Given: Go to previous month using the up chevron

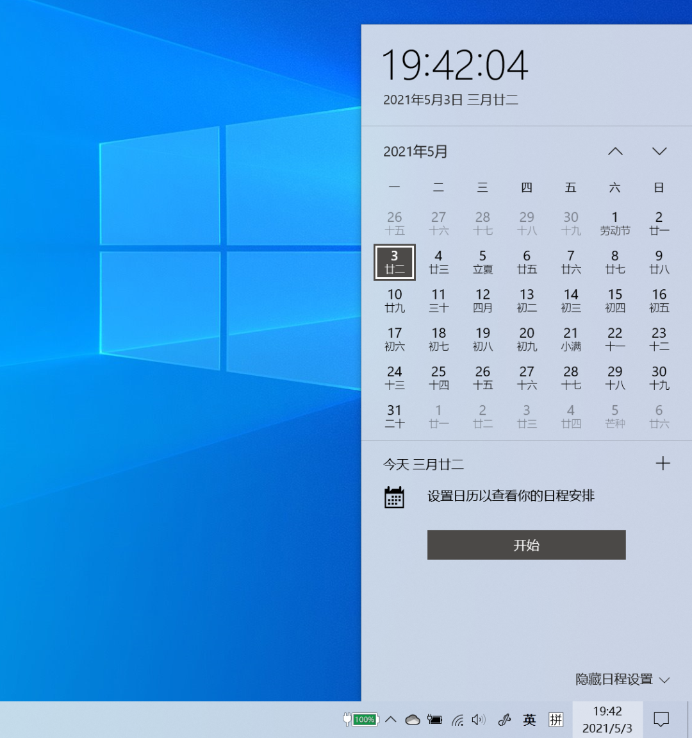Looking at the screenshot, I should point(615,151).
